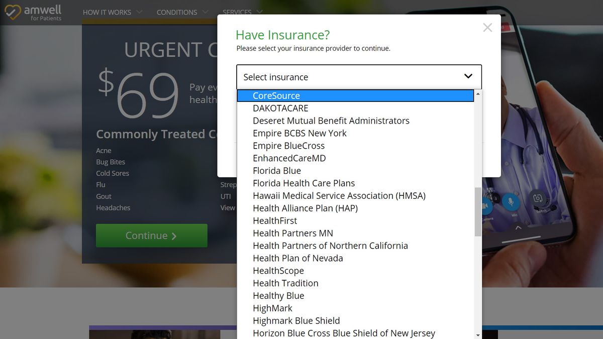Click the insurance list scrollbar

[477, 211]
